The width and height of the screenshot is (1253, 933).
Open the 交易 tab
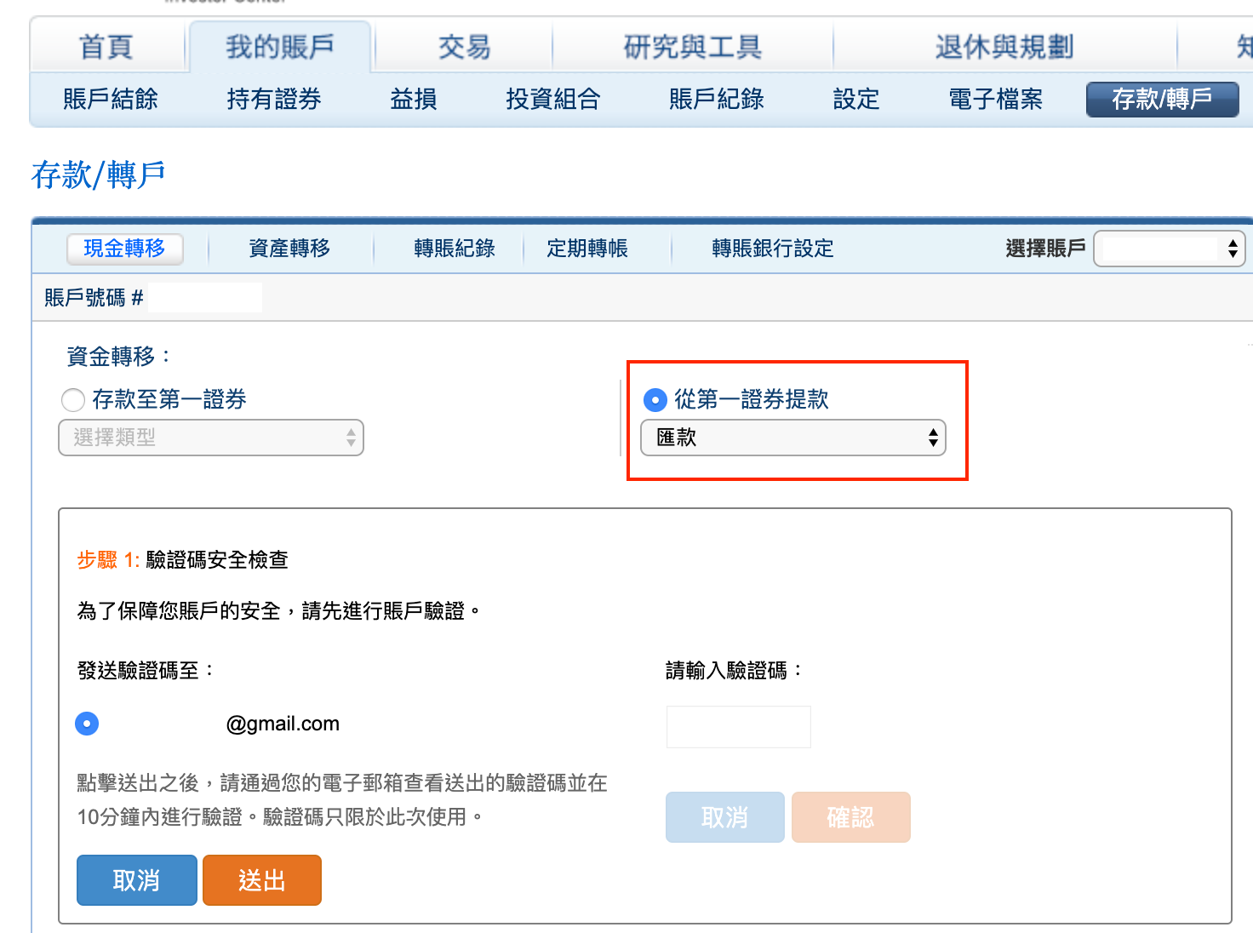click(x=464, y=47)
